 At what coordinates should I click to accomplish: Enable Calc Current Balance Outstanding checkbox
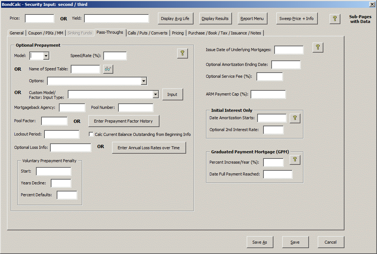coord(91,134)
